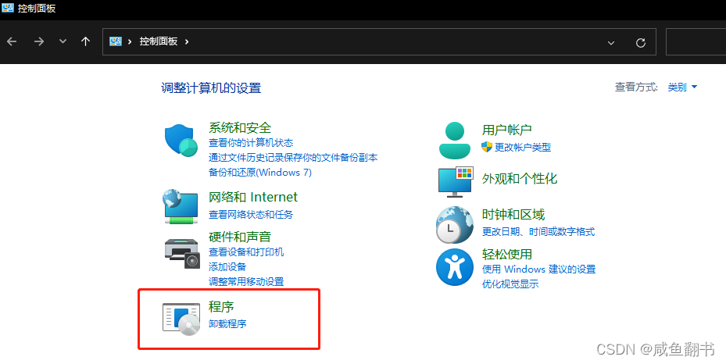
Task: Go up one folder level
Action: pos(85,41)
